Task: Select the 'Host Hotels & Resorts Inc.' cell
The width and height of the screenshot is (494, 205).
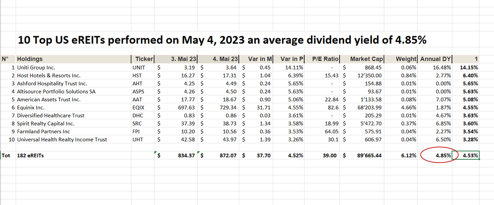Action: 73,75
